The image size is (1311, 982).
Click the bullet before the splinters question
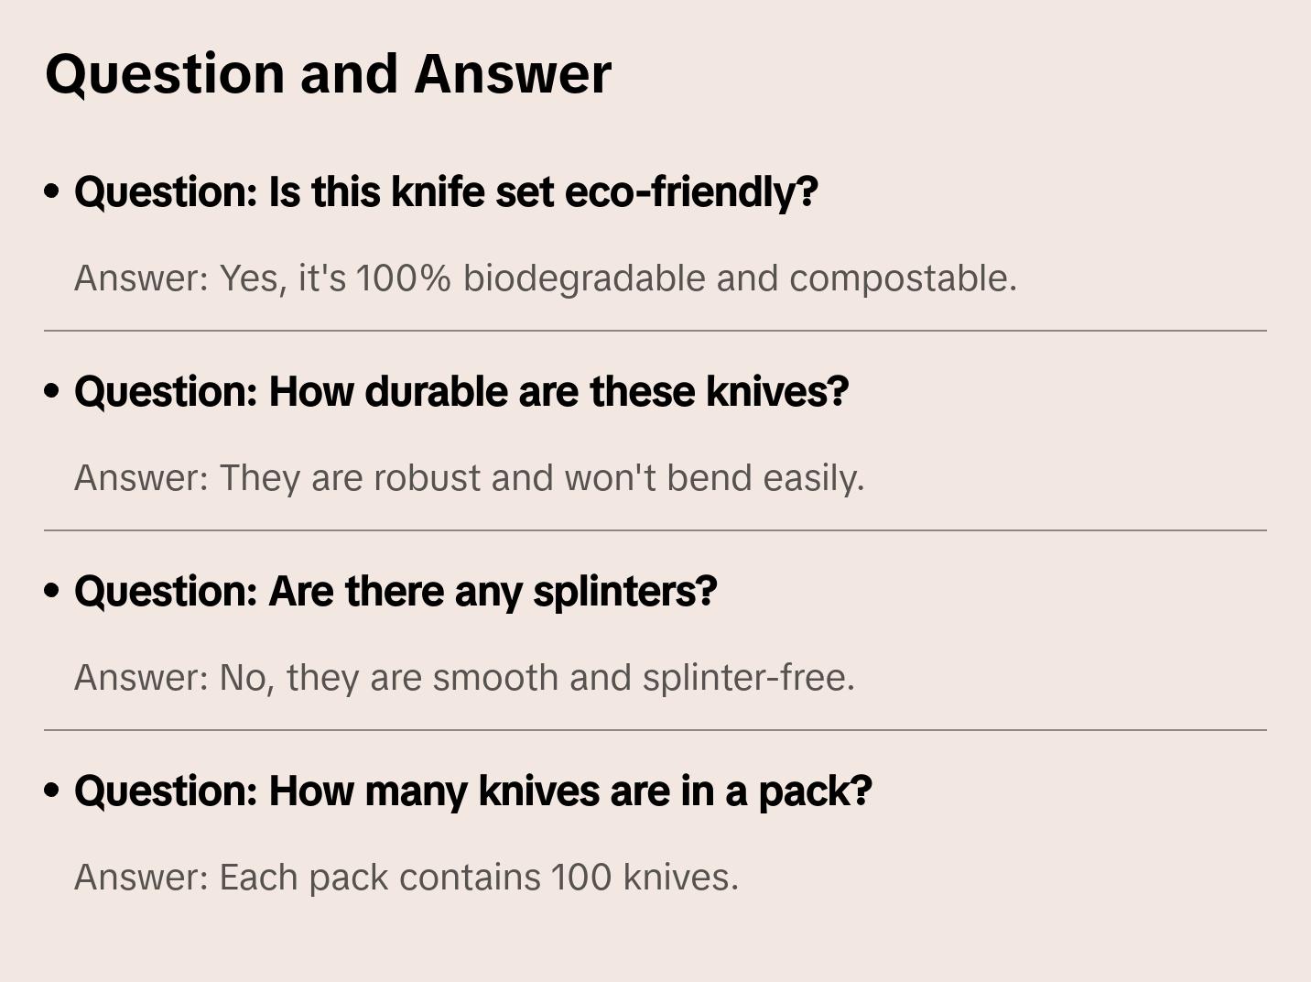(x=52, y=592)
